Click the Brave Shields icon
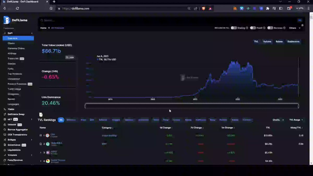 point(203,8)
